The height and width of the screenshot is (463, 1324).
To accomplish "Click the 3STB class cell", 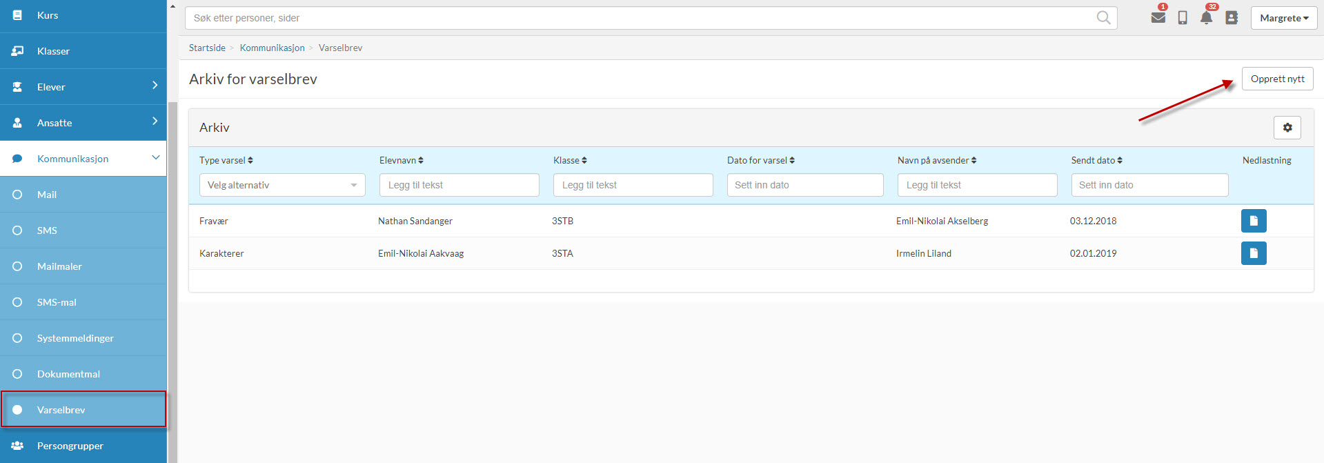I will 562,221.
